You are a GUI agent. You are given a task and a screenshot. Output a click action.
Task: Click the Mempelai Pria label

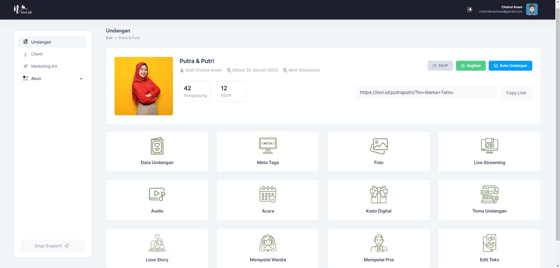tap(379, 260)
